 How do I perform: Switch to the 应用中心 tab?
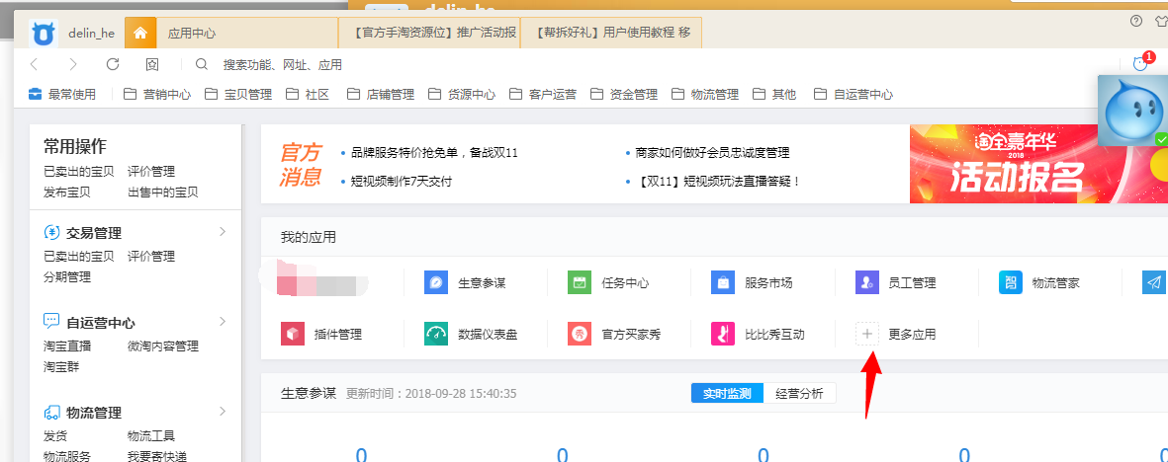coord(247,34)
